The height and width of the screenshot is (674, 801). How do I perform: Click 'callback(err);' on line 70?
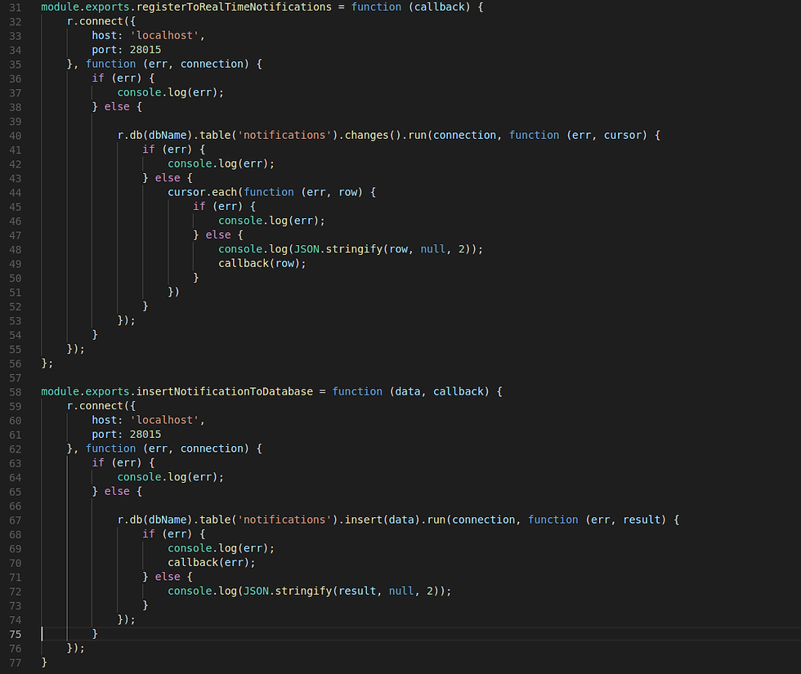pos(212,563)
